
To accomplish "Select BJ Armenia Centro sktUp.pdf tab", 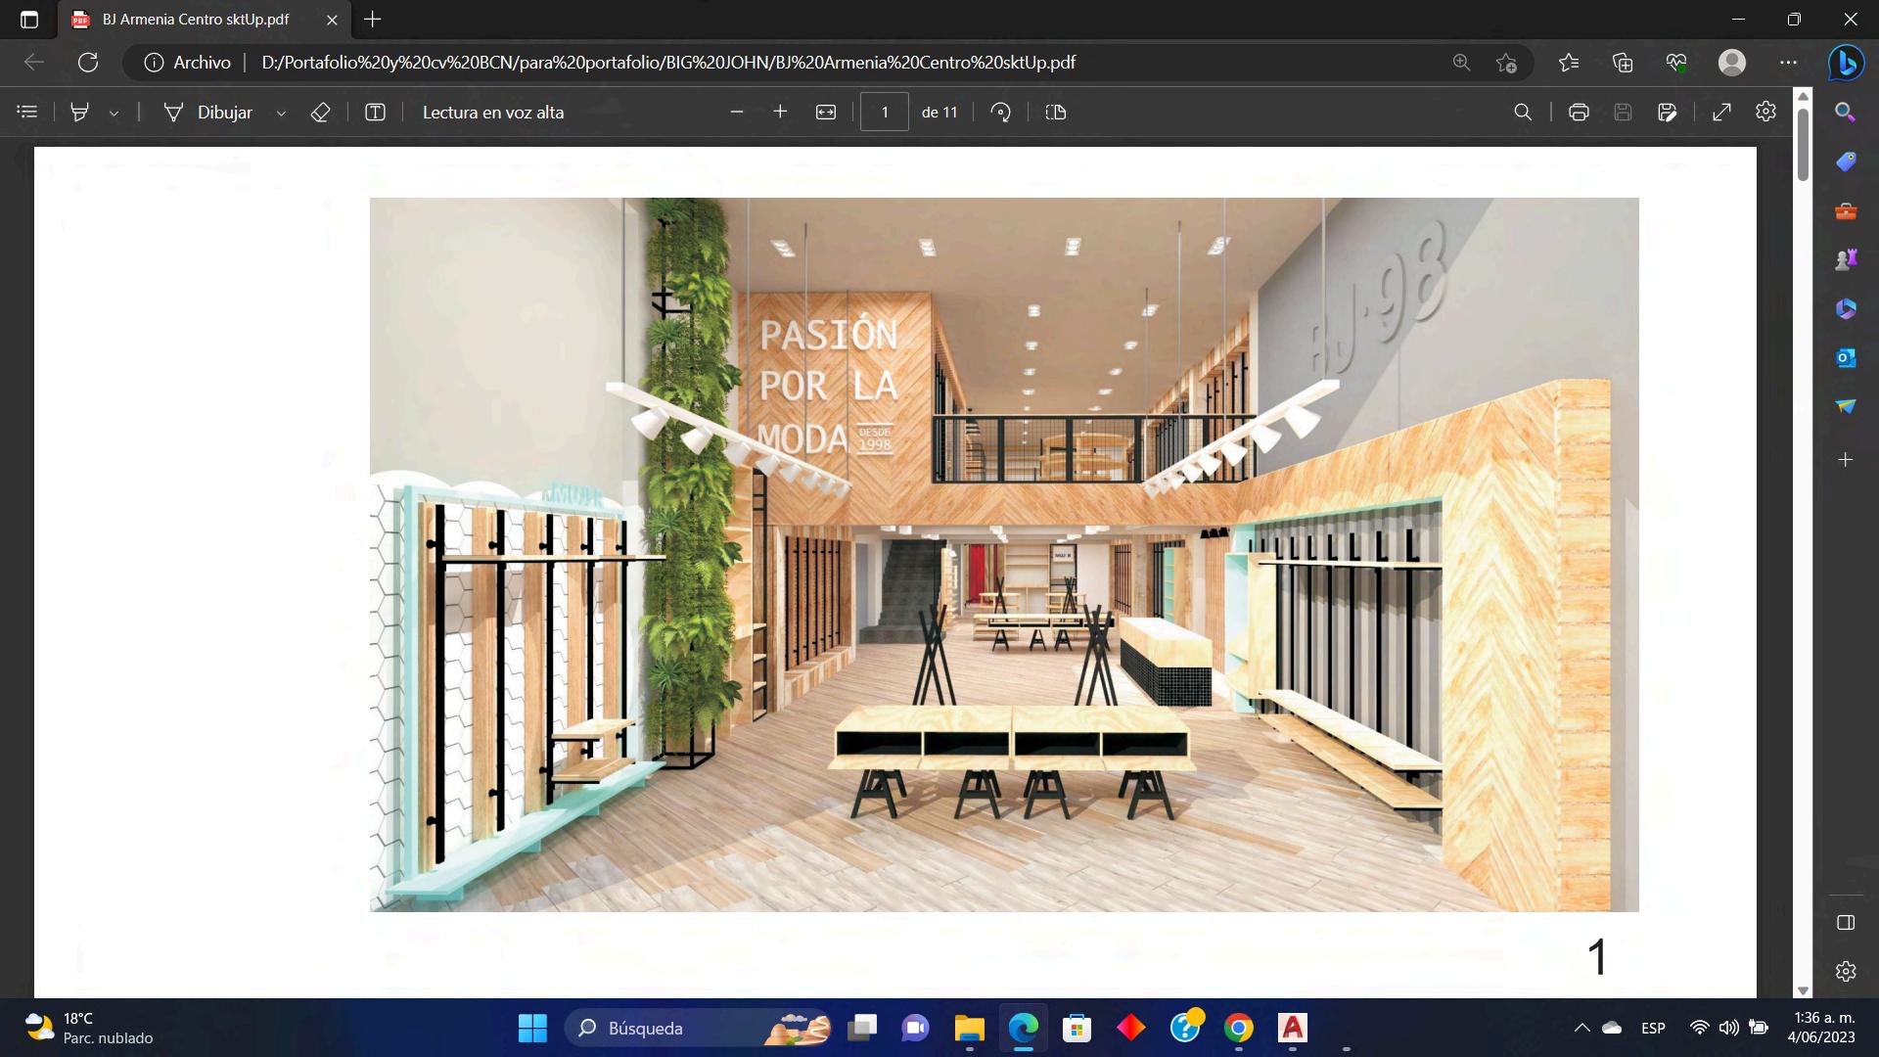I will click(196, 20).
